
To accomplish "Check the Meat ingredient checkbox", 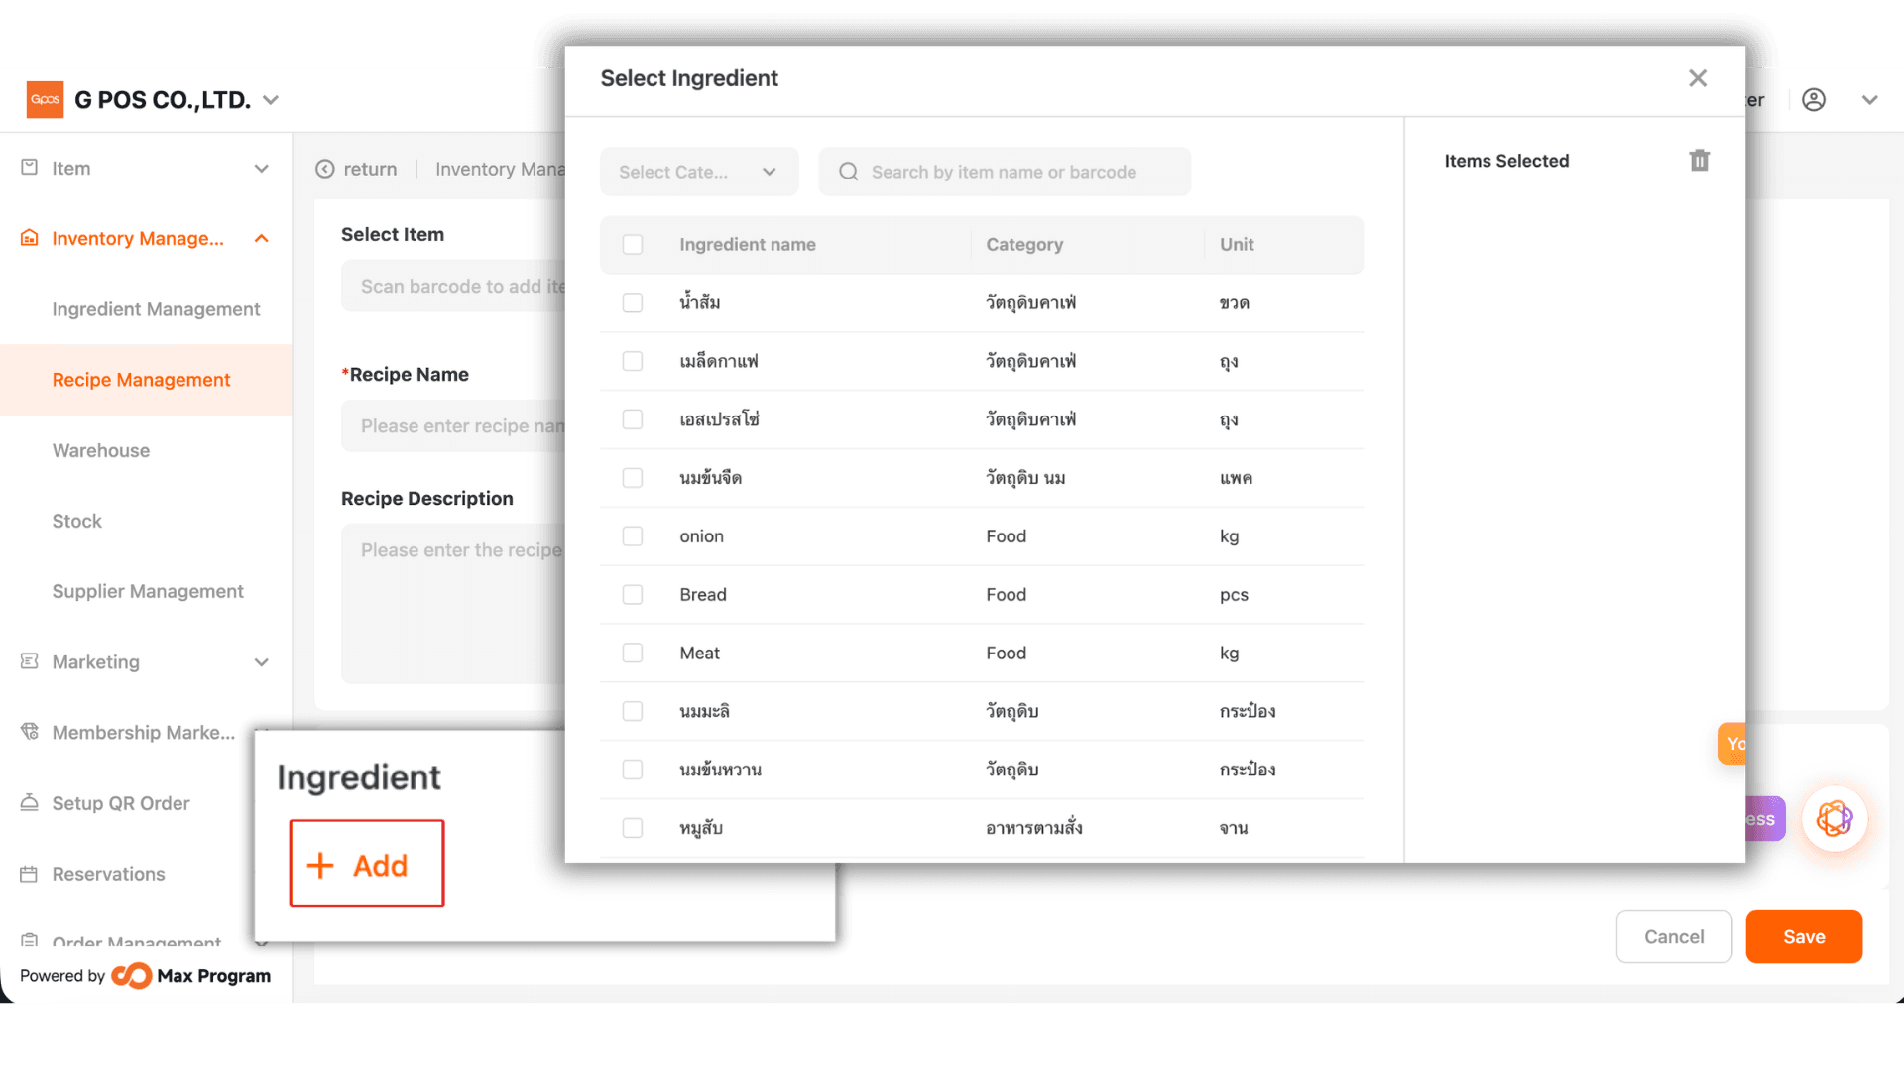I will coord(633,654).
